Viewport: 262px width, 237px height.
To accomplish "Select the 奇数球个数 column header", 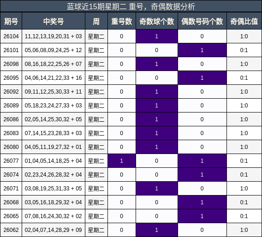I will (157, 21).
